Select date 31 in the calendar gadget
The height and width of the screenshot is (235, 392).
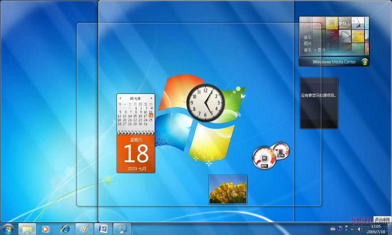(145, 124)
